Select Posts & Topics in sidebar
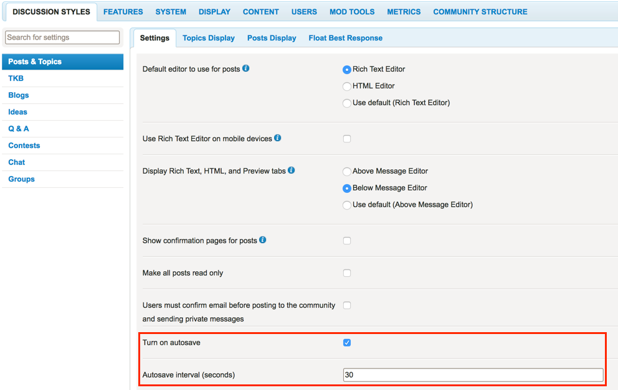This screenshot has height=390, width=618. (63, 62)
